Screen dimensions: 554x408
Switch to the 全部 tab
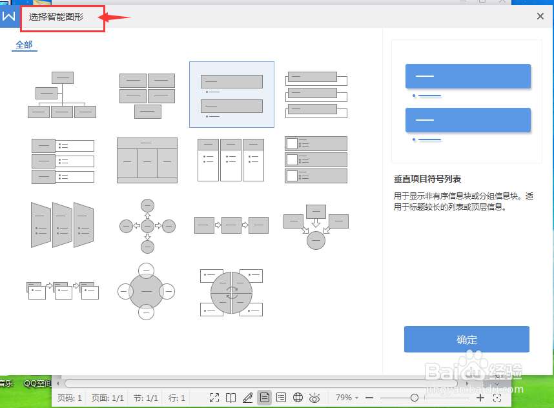pyautogui.click(x=24, y=45)
